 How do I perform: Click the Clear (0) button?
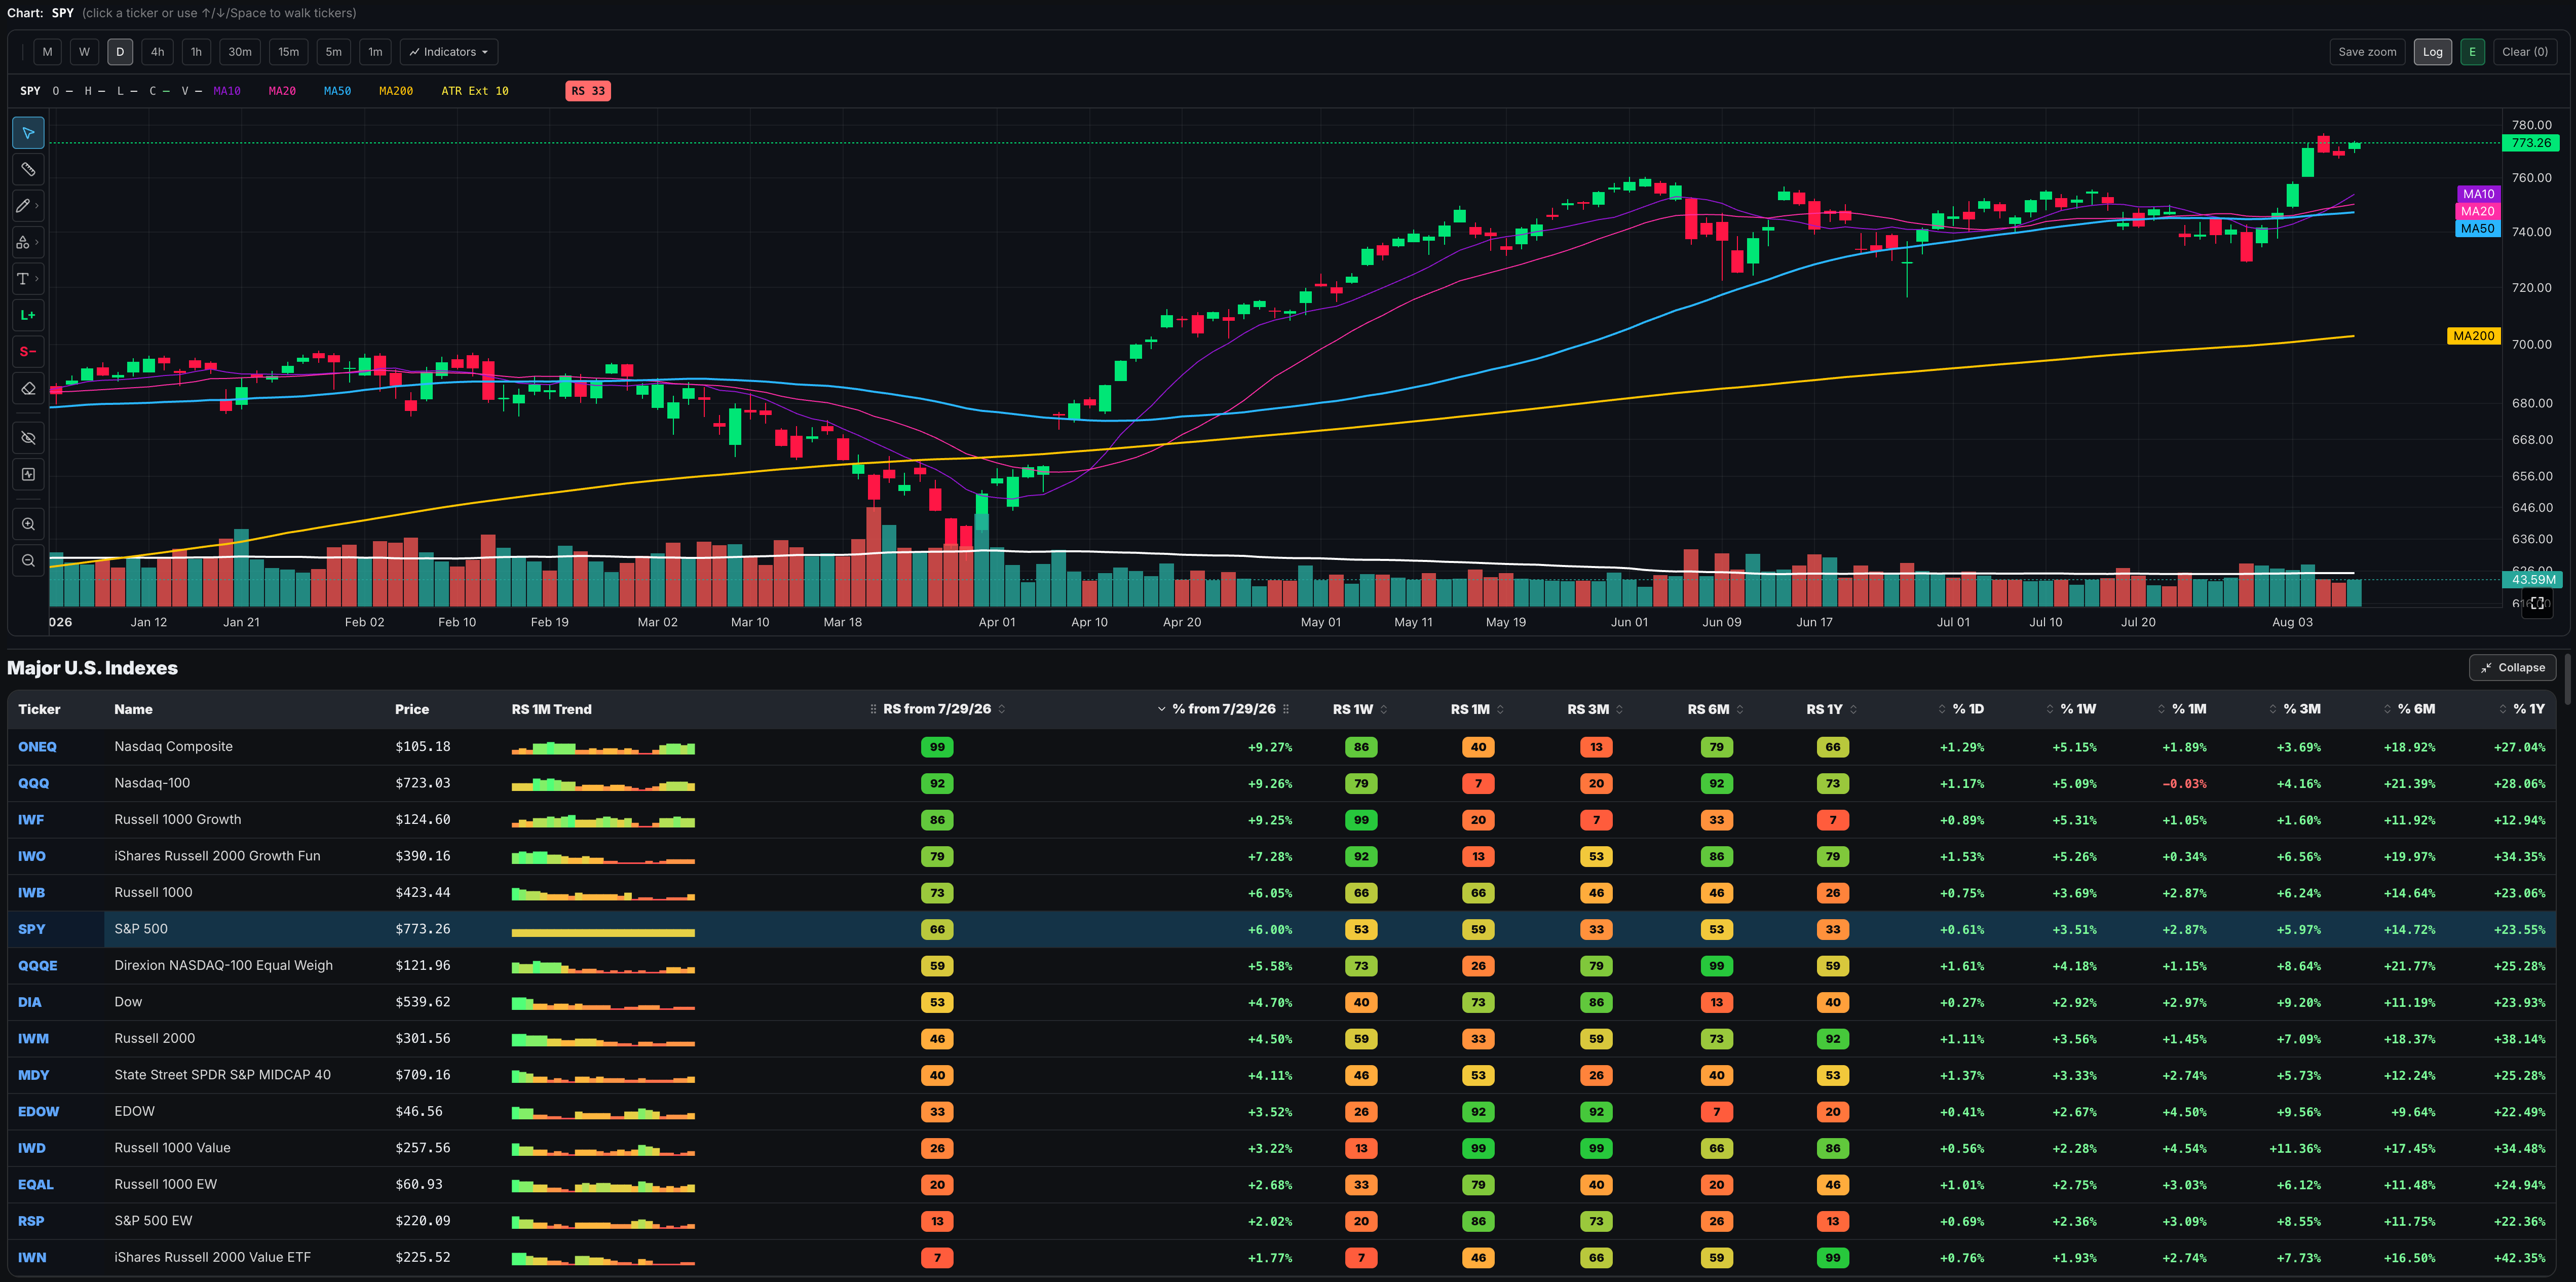(x=2524, y=52)
